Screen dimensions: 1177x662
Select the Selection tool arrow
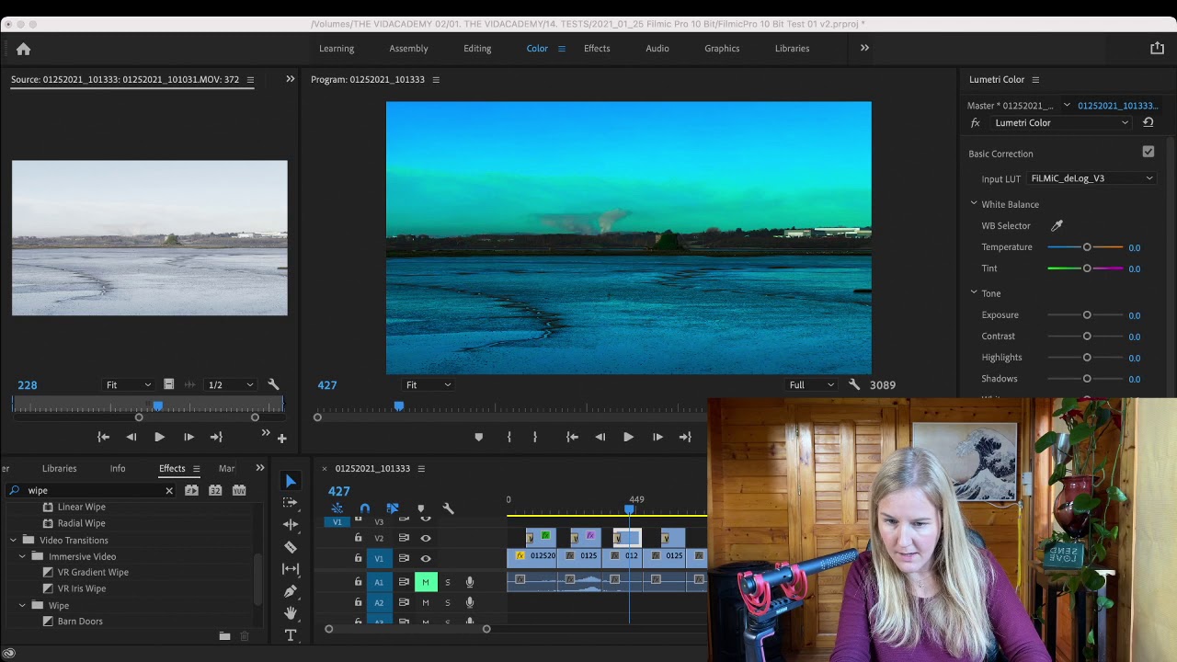291,481
